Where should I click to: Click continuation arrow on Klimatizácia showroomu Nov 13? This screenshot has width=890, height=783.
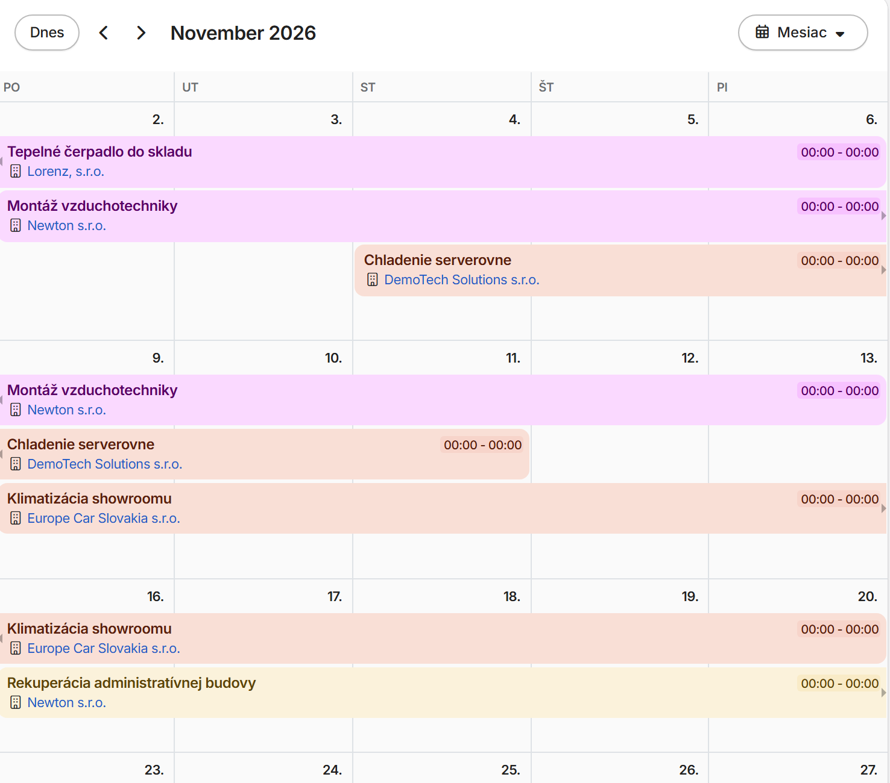pos(883,508)
